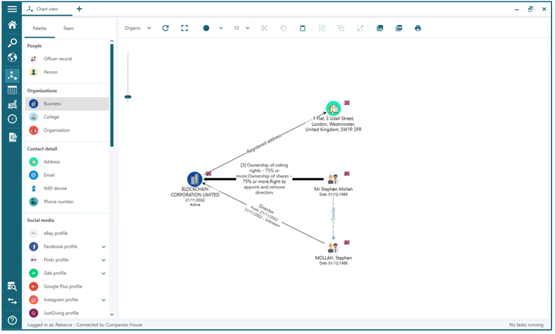Open the magnifier search icon in sidebar
This screenshot has width=555, height=334.
pyautogui.click(x=12, y=42)
